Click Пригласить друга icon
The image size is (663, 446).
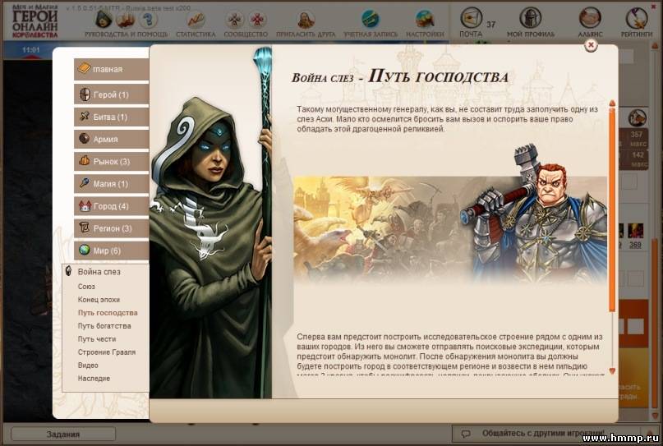[x=306, y=20]
